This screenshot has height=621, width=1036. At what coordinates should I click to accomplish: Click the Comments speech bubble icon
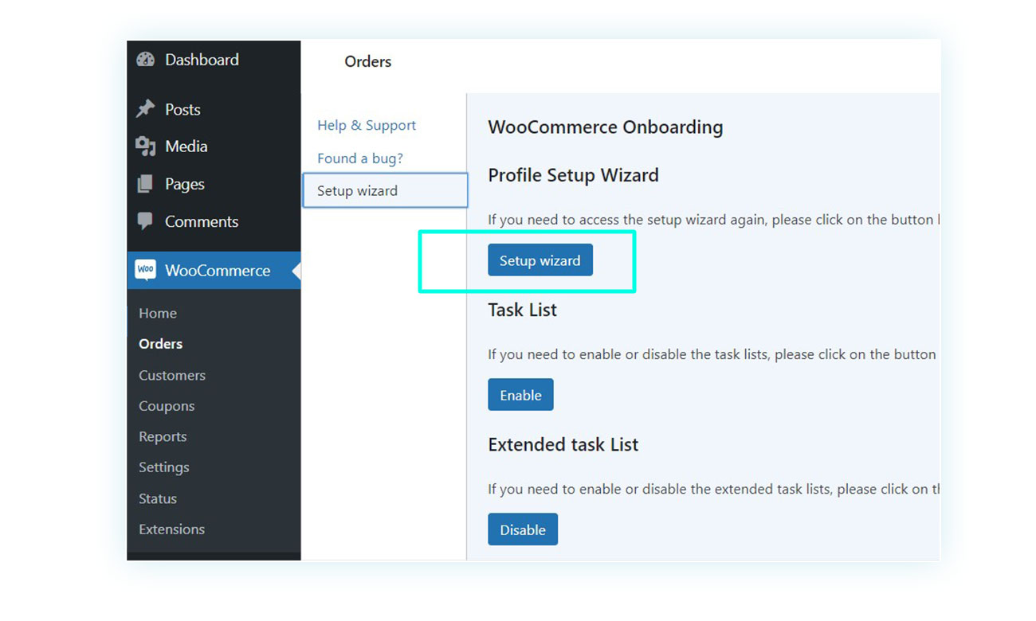click(145, 221)
